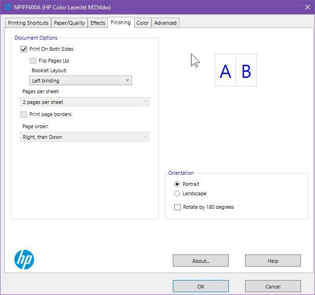Go to the Effects tab
315x295 pixels.
[x=97, y=23]
